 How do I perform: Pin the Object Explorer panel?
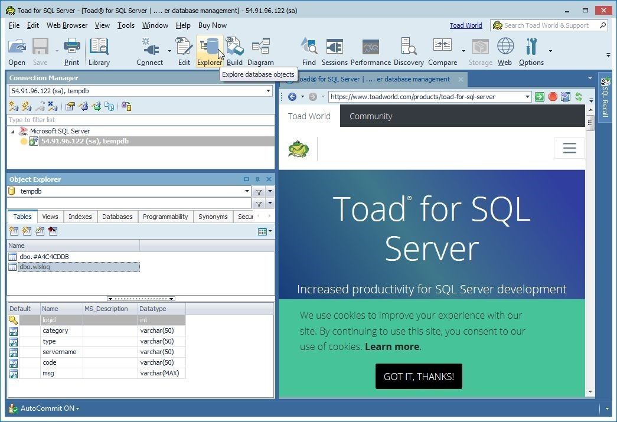[x=258, y=179]
